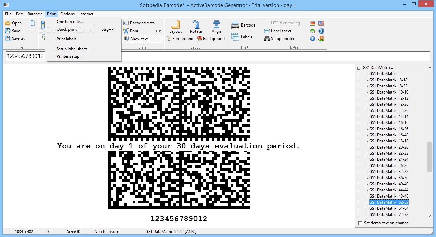Screen dimensions: 436x237
Task: Choose Save as in File group
Action: point(15,39)
